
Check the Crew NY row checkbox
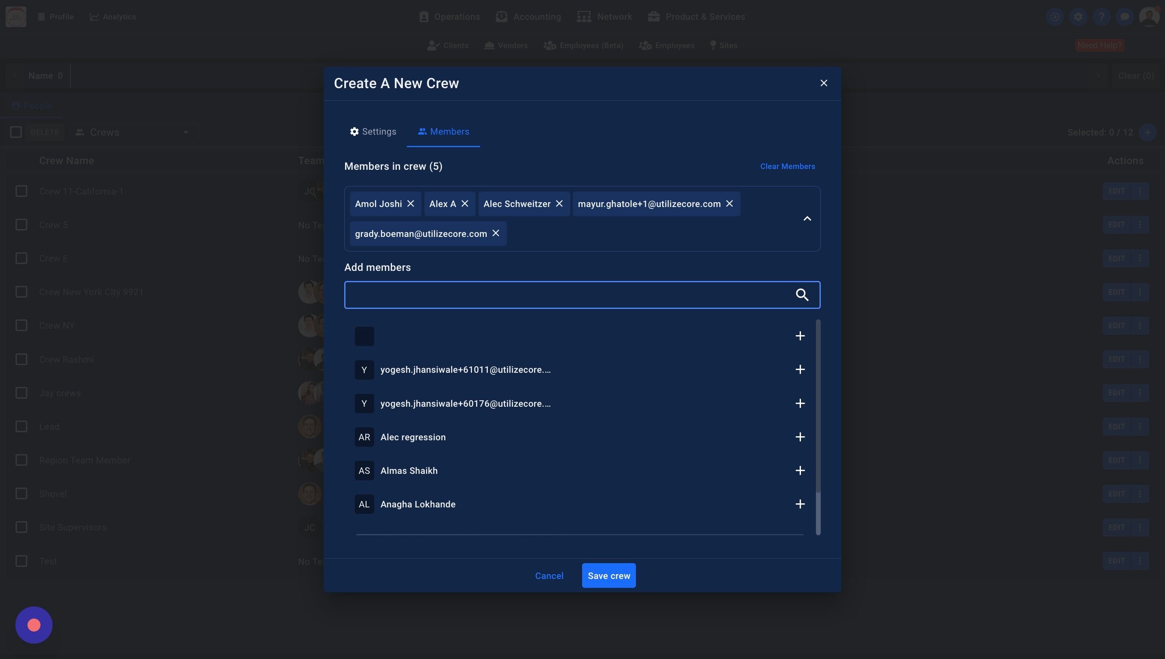click(21, 325)
